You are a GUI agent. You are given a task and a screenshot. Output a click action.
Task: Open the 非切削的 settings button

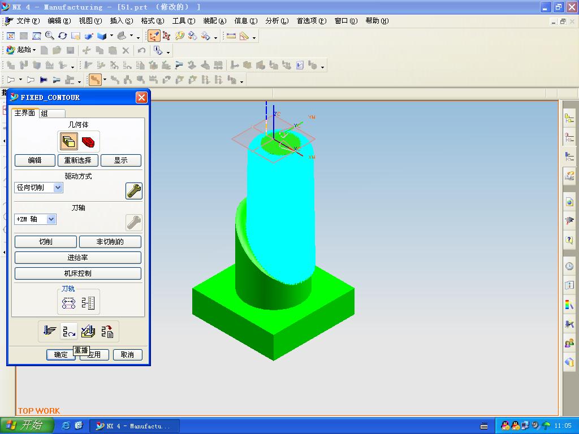(110, 242)
